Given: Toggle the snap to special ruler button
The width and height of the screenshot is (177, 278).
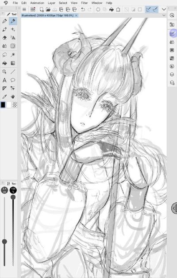Looking at the screenshot, I should point(155,9).
